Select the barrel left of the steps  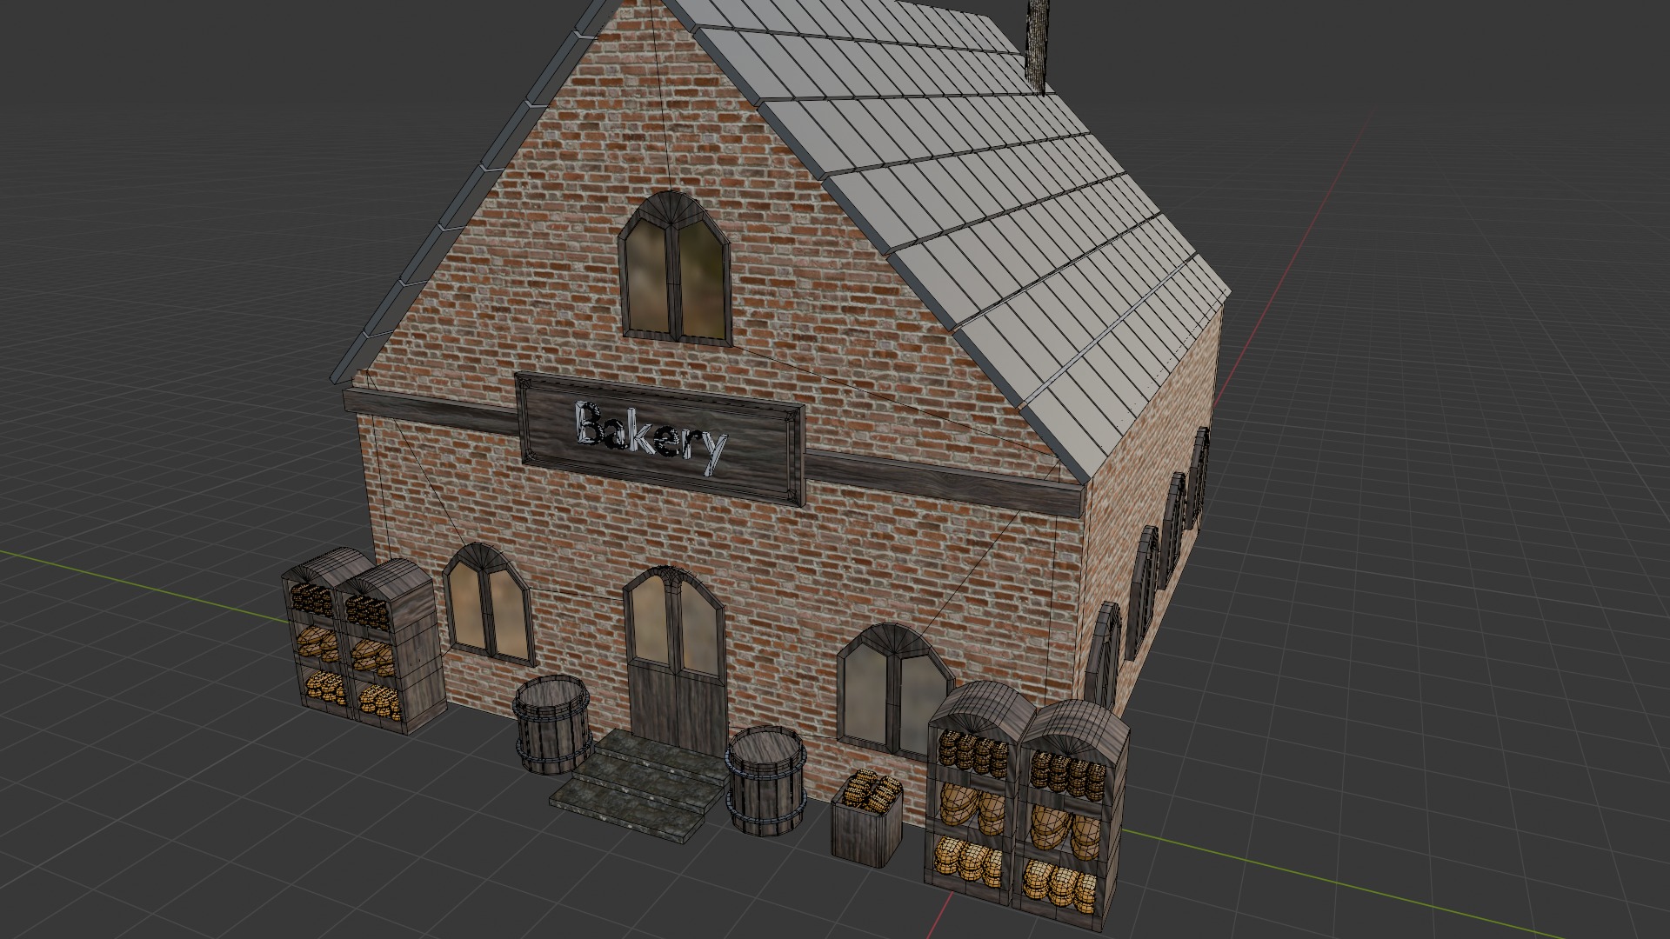coord(552,724)
